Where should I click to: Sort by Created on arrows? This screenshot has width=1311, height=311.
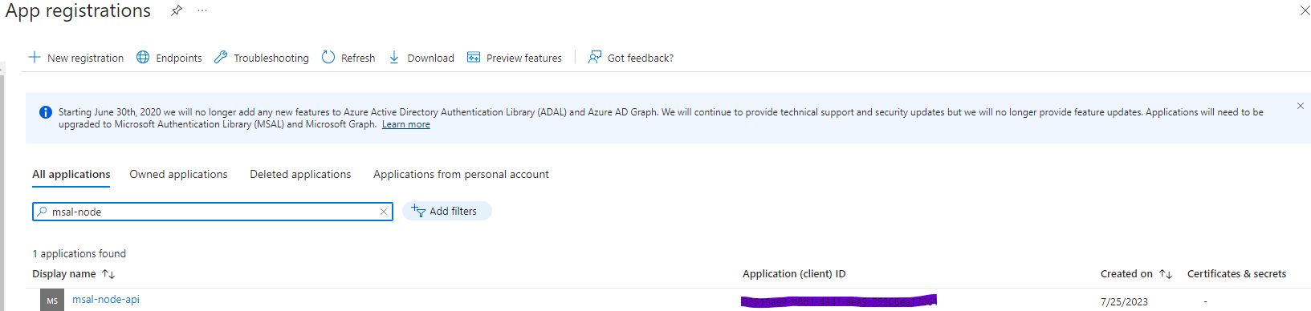(1166, 274)
